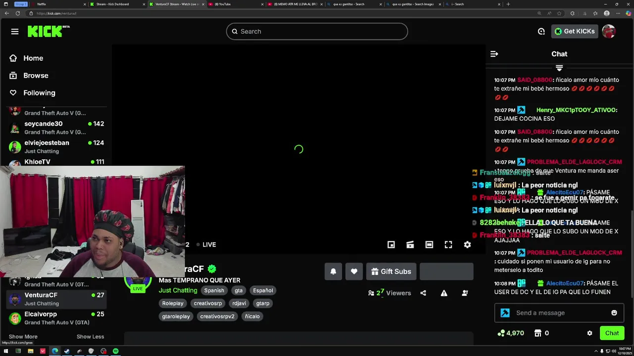
Task: Select the gtaroleplay tag
Action: [176, 316]
